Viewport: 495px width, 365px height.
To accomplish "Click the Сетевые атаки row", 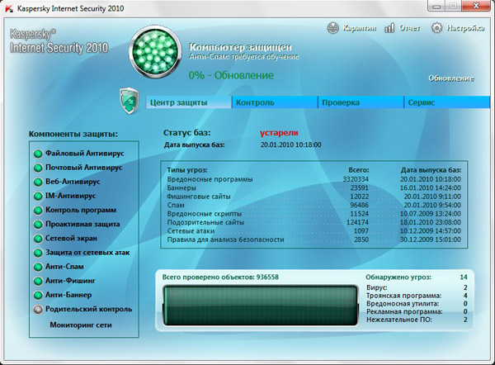I will (313, 231).
